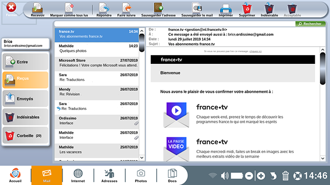The height and width of the screenshot is (185, 330).
Task: Select the france.tv message at 14:34
Action: coord(97,35)
